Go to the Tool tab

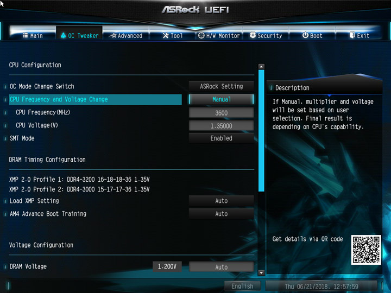[x=173, y=36]
